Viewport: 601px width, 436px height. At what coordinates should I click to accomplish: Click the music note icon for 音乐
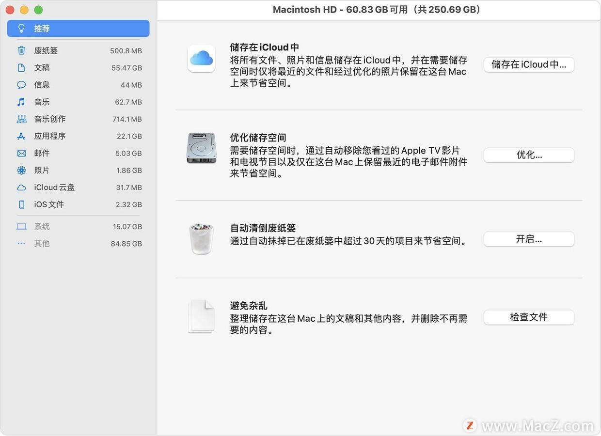click(x=21, y=102)
